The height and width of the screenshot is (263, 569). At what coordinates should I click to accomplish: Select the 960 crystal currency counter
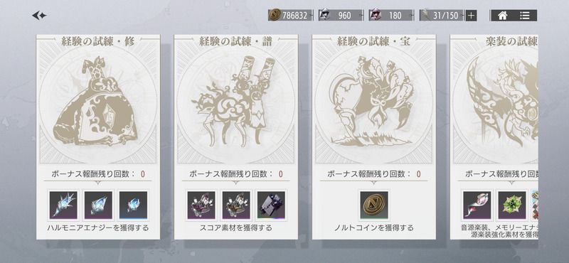click(340, 15)
